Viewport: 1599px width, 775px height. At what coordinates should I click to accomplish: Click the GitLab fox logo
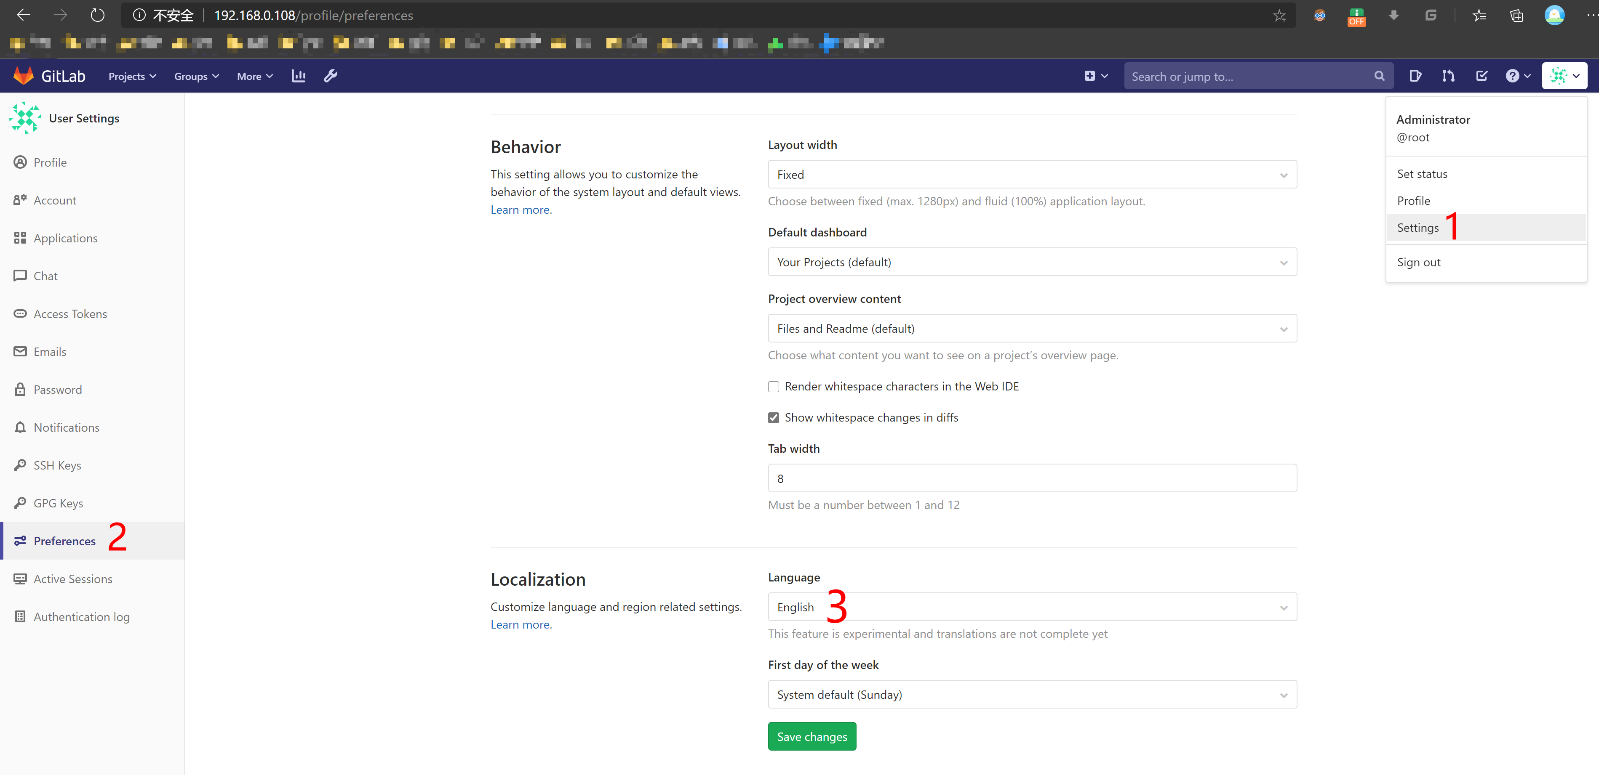click(x=24, y=76)
